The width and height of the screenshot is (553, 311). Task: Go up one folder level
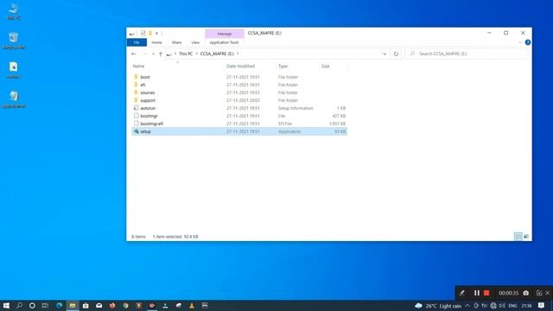(161, 54)
